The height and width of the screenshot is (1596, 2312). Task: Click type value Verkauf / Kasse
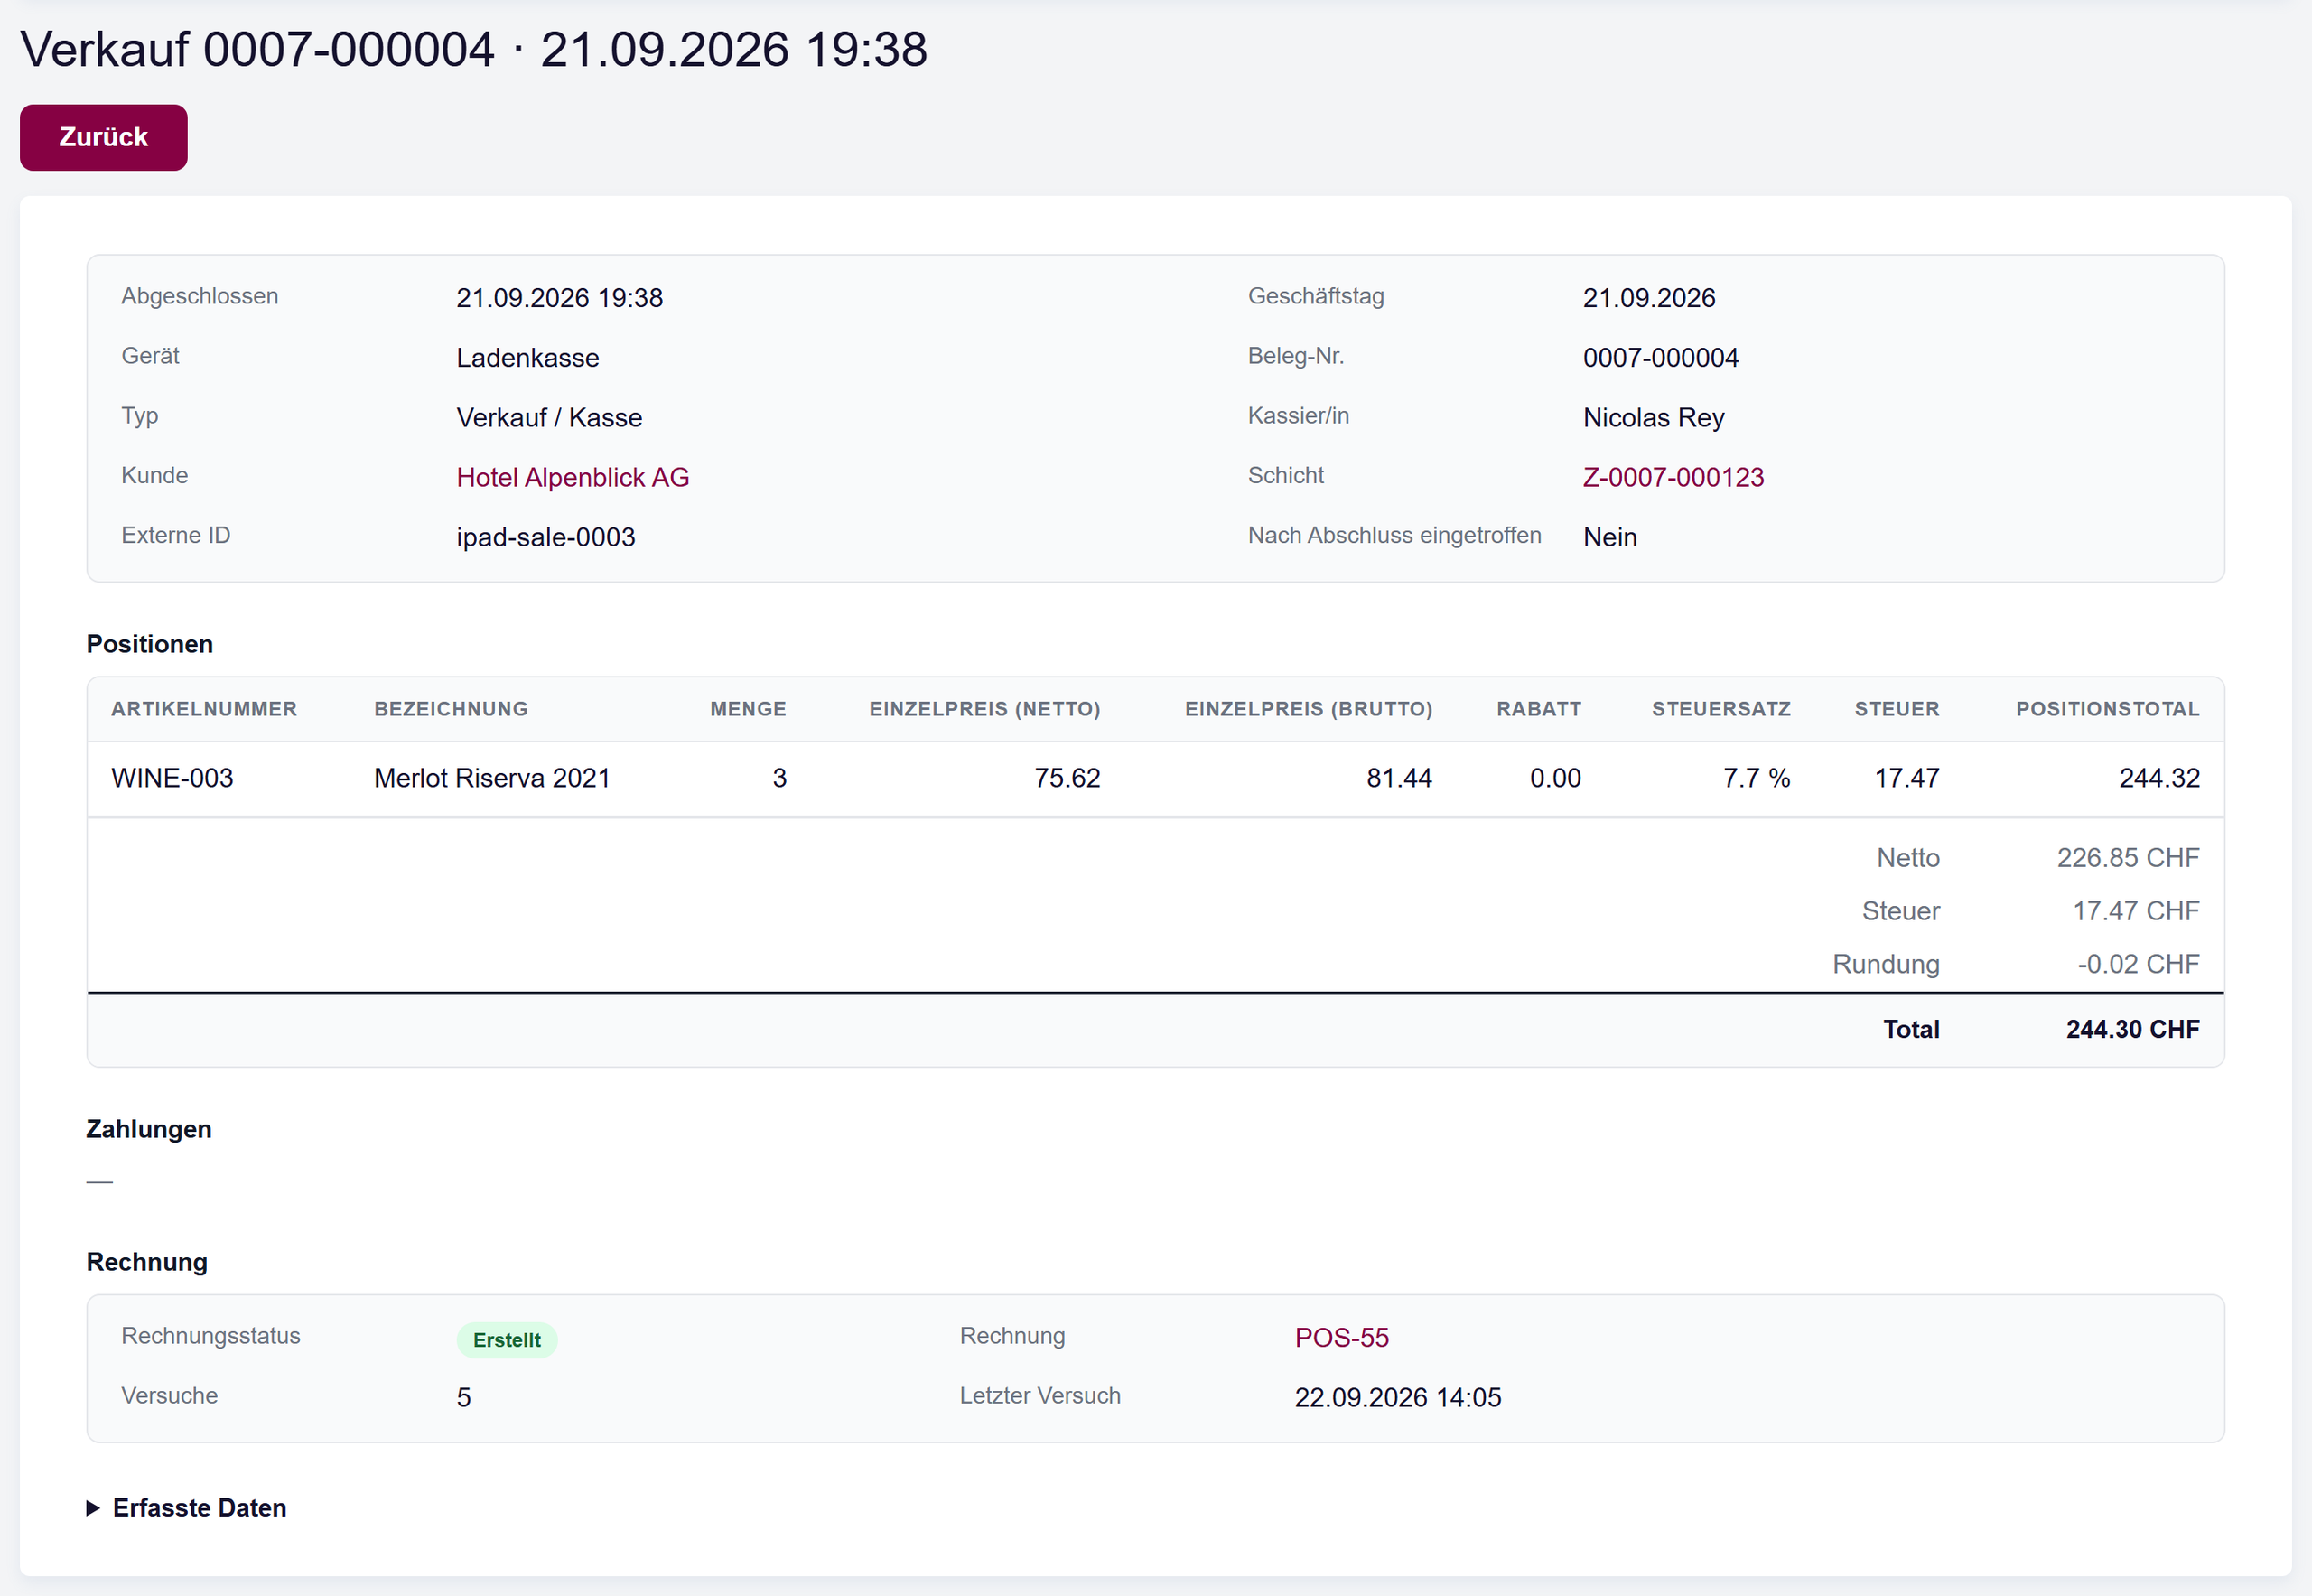tap(549, 417)
